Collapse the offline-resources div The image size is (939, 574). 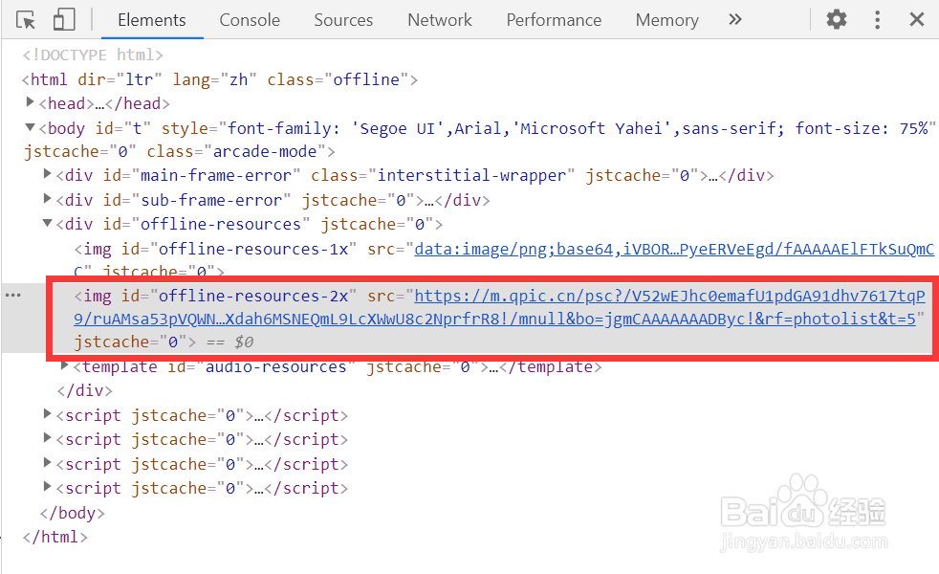tap(47, 223)
